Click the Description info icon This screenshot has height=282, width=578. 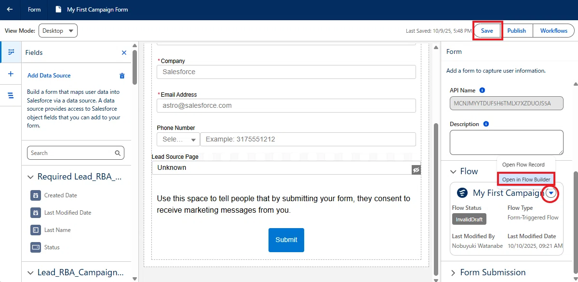486,124
